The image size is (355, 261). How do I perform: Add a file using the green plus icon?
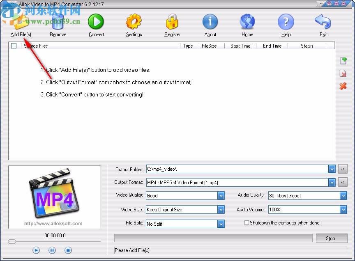343,60
